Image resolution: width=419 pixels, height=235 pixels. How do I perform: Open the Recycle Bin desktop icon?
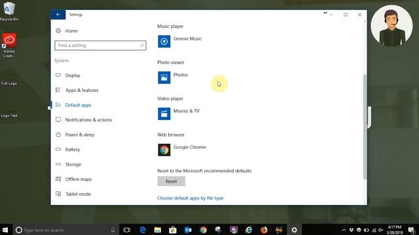[x=9, y=11]
